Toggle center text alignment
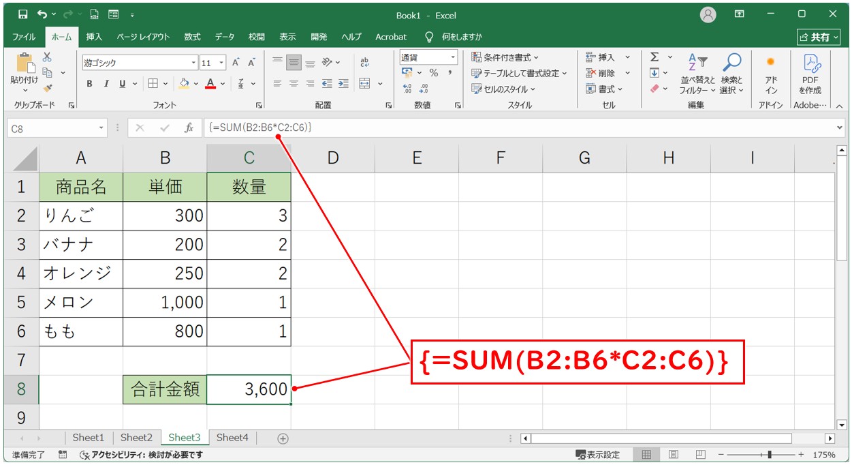This screenshot has width=852, height=467. [x=294, y=84]
